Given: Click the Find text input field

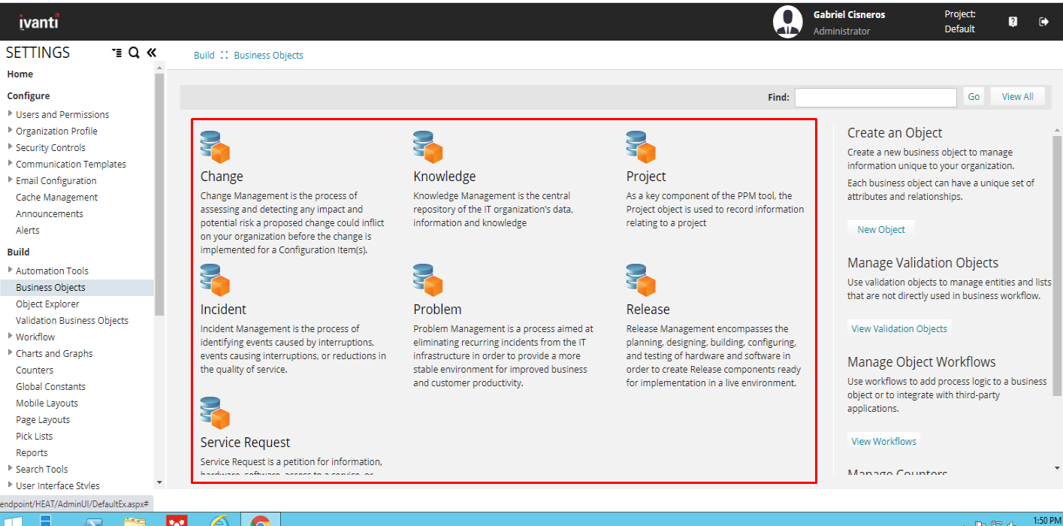Looking at the screenshot, I should point(875,97).
